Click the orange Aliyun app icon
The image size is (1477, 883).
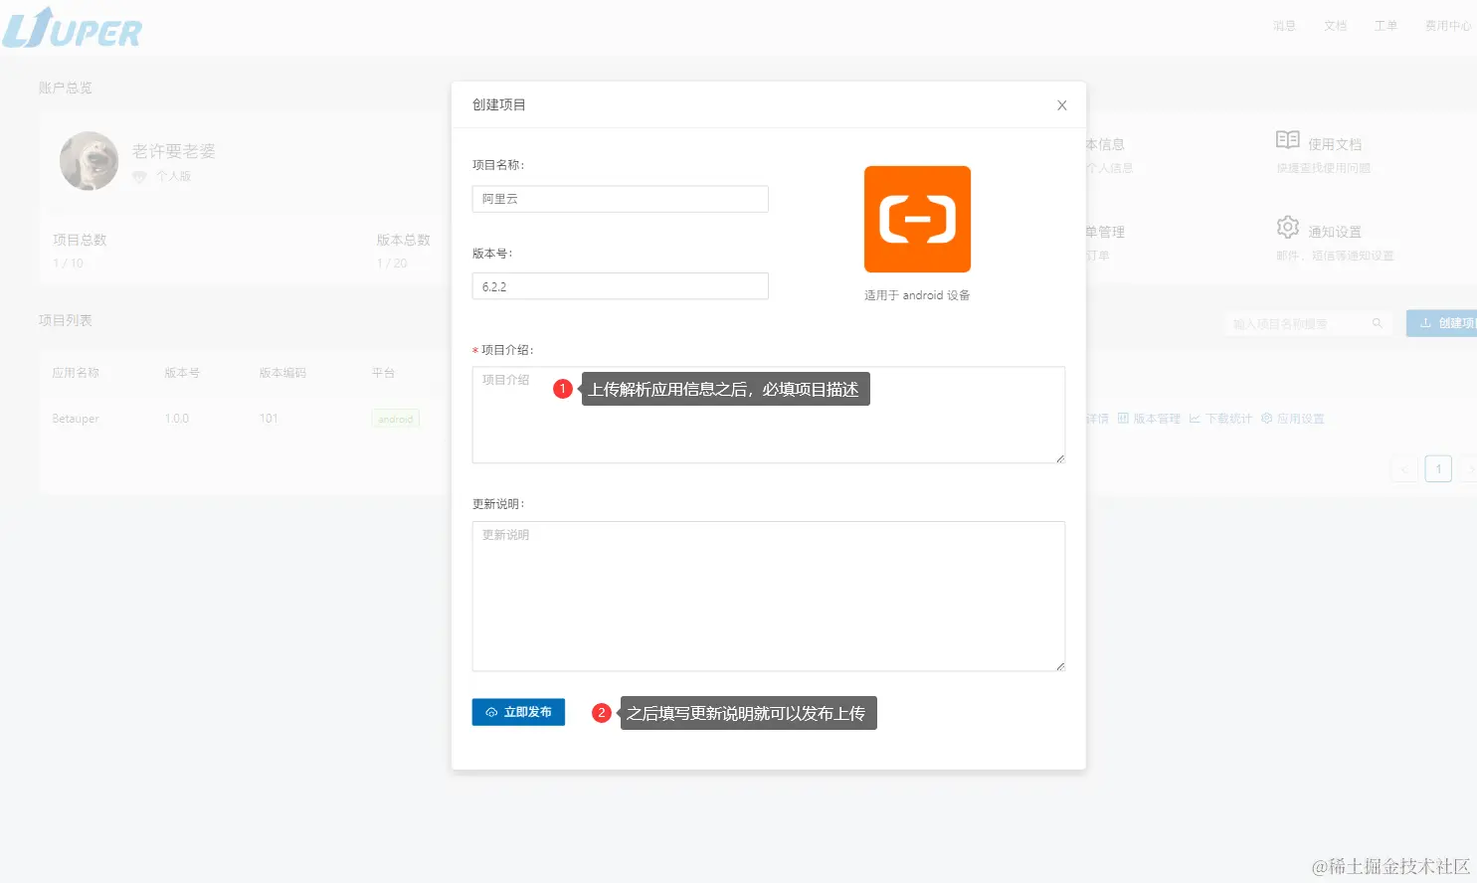click(x=917, y=219)
